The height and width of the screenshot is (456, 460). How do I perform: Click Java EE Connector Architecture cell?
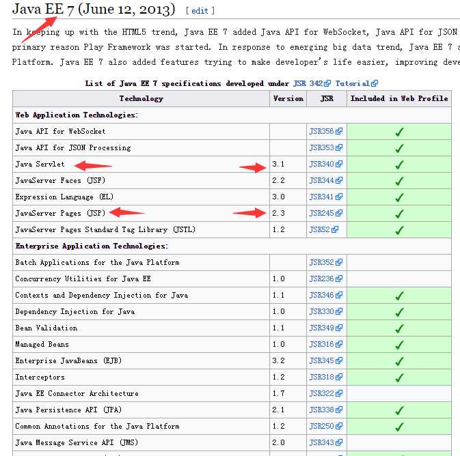point(141,394)
